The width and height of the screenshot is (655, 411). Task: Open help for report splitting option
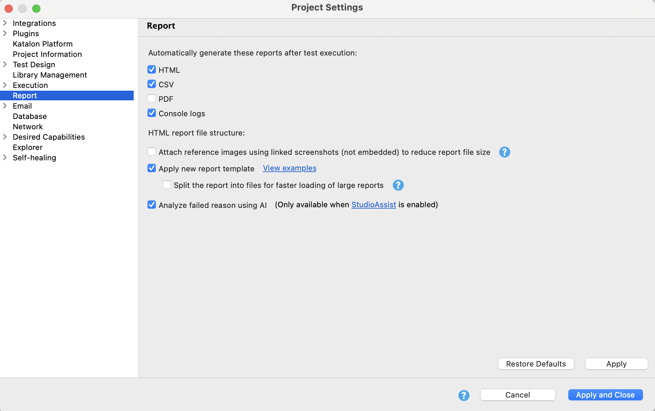click(x=398, y=185)
